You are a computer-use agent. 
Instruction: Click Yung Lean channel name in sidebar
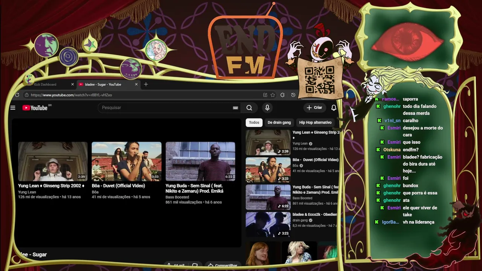(300, 143)
